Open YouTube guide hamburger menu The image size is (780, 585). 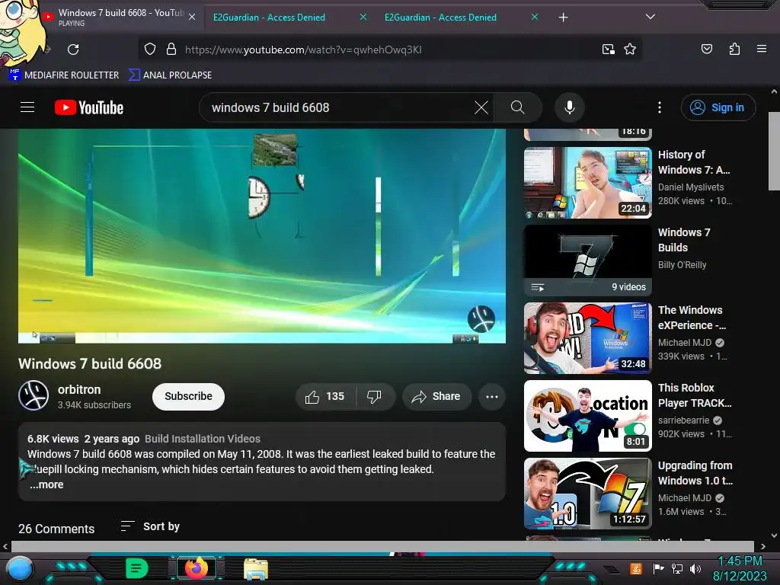click(27, 107)
